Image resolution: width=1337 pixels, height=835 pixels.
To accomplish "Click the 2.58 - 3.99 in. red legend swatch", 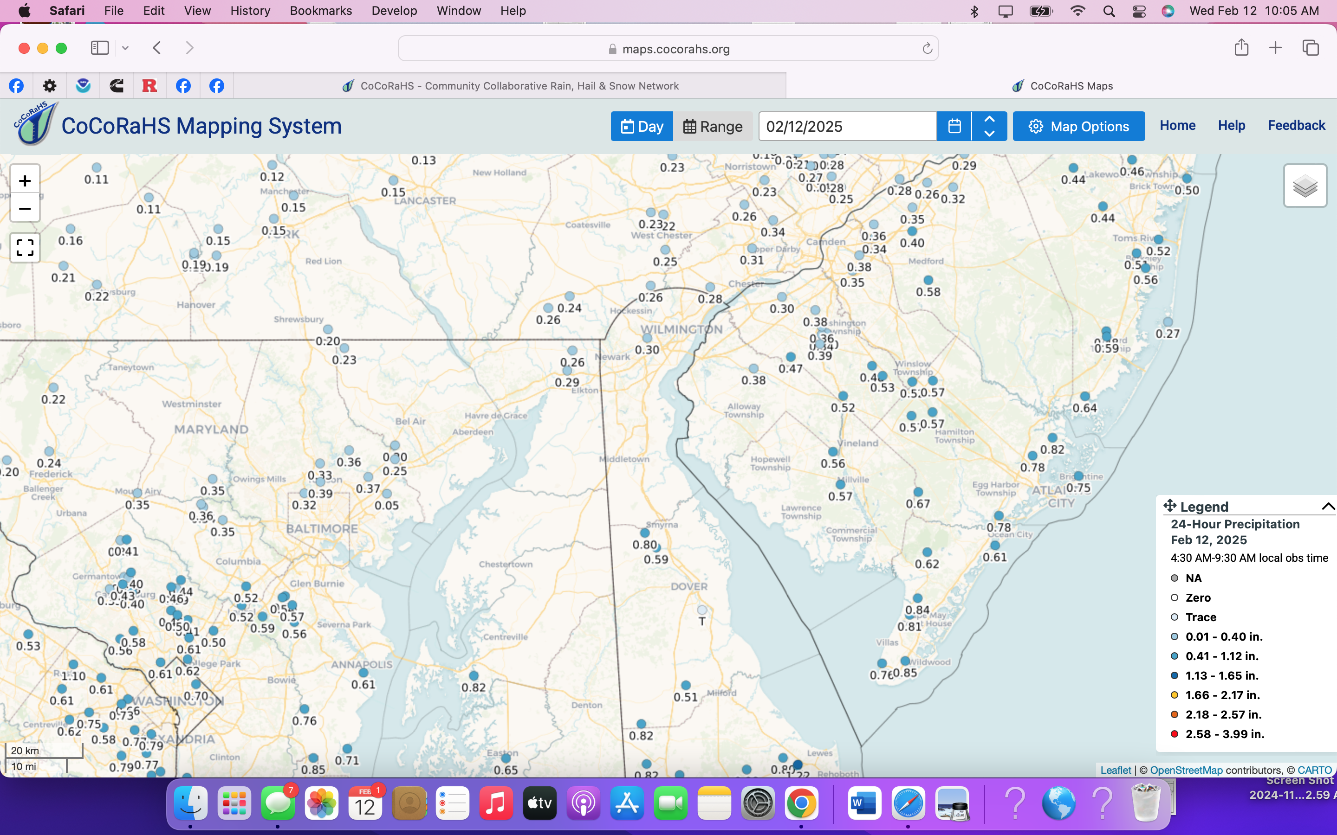I will click(x=1175, y=734).
